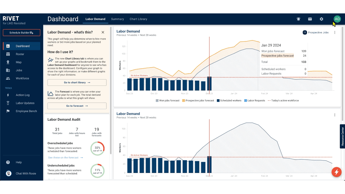Open the mail messages icon
Screen dimensions: 345x194
pos(310,19)
